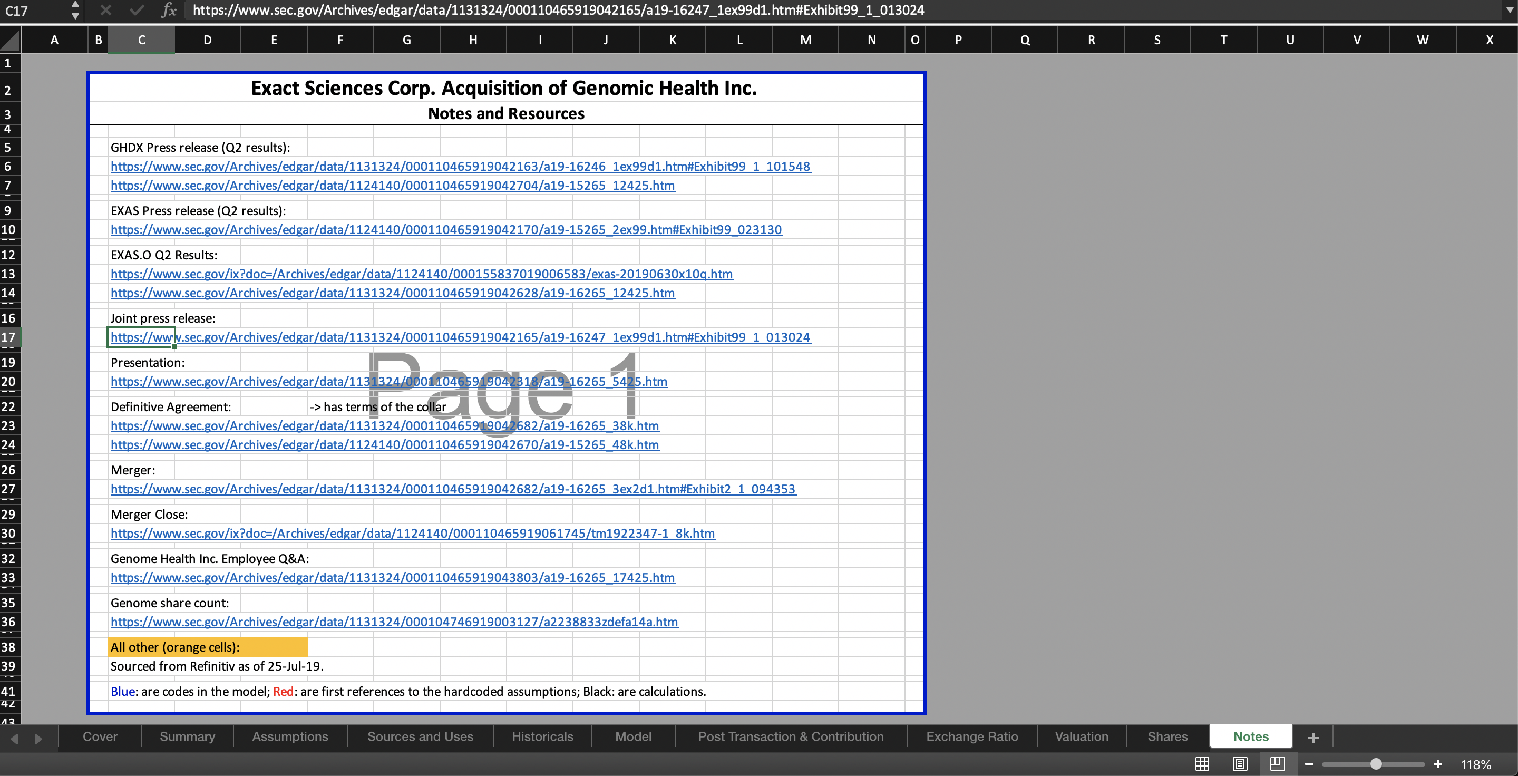Open Genome share count link a2238833zdefa14a.htm

pos(394,622)
